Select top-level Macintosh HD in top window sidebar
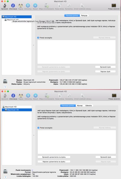Viewport: 121px width, 179px height. (17, 17)
